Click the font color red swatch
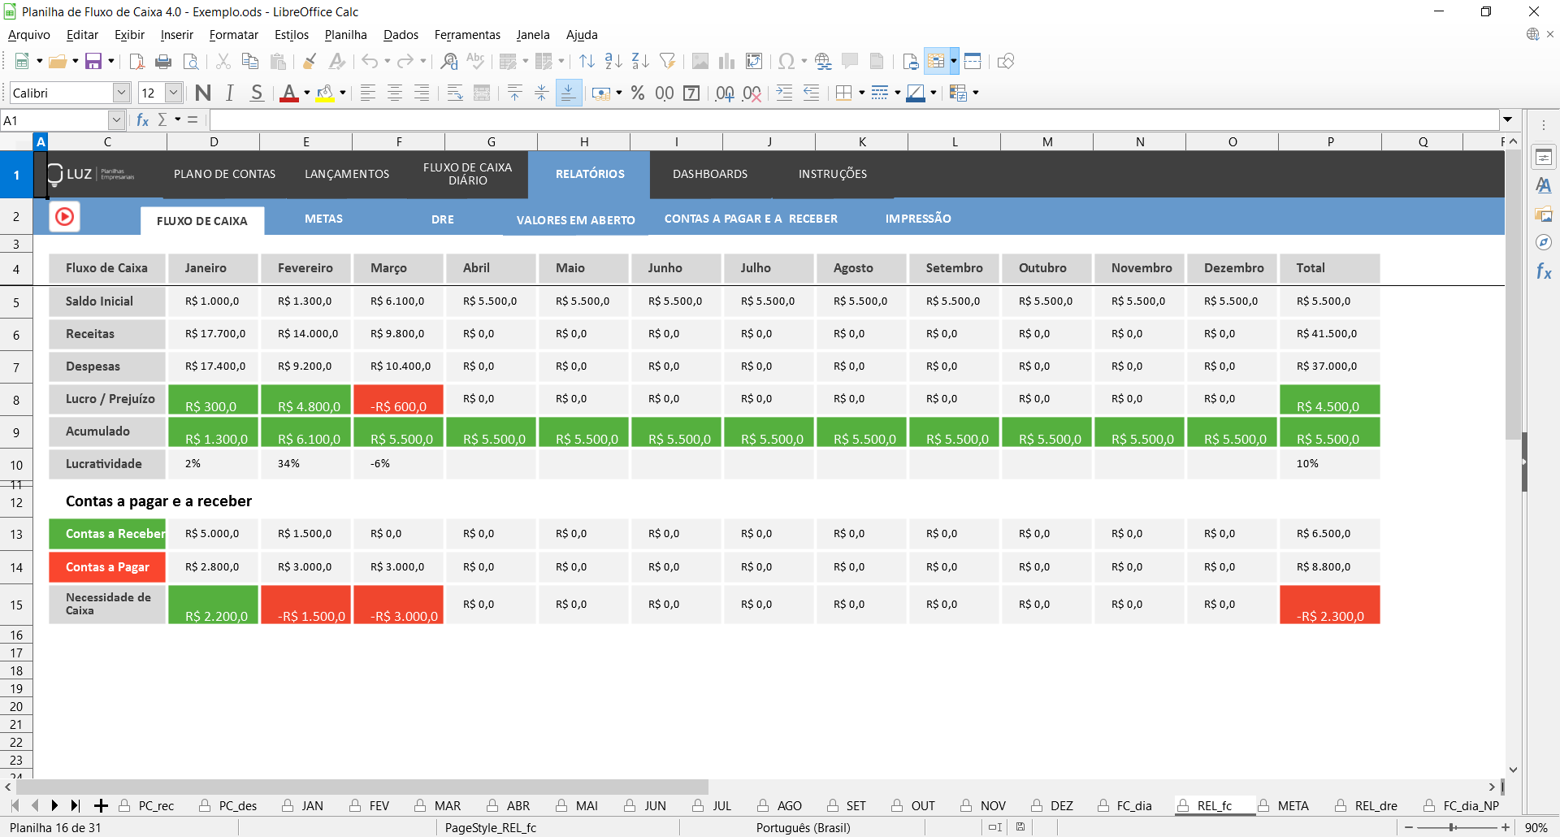 click(x=288, y=93)
